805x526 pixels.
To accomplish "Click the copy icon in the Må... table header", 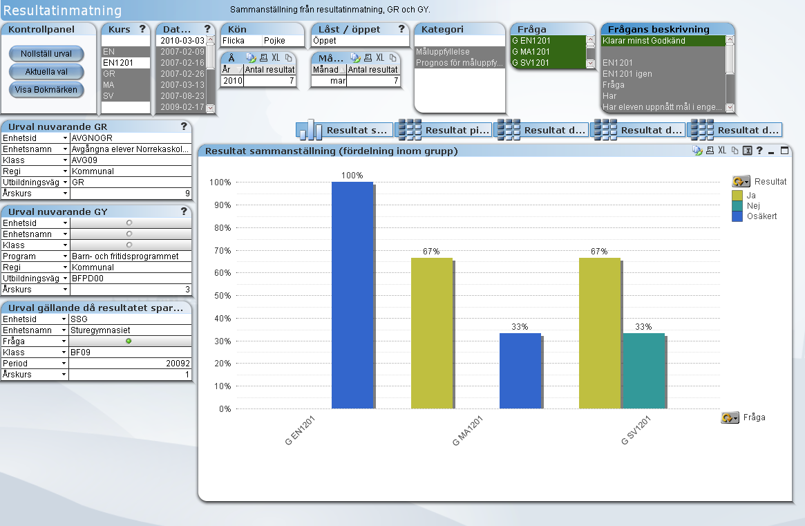I will click(x=392, y=58).
